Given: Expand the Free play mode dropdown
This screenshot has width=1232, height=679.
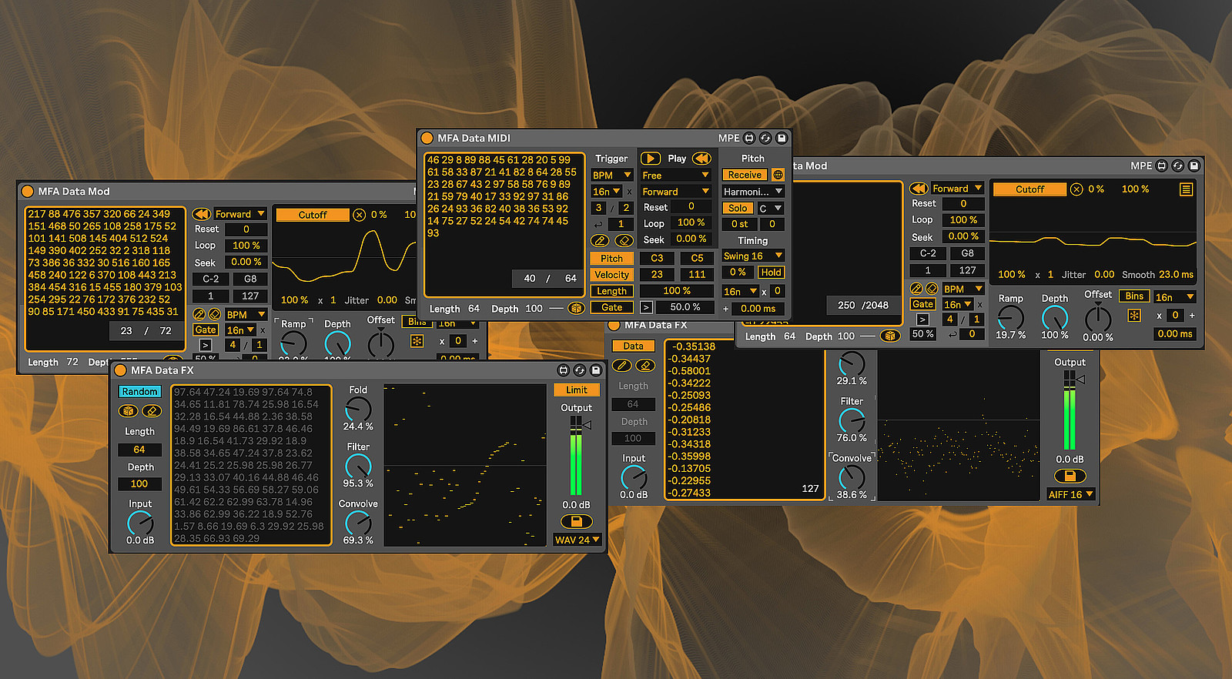Looking at the screenshot, I should [x=675, y=176].
